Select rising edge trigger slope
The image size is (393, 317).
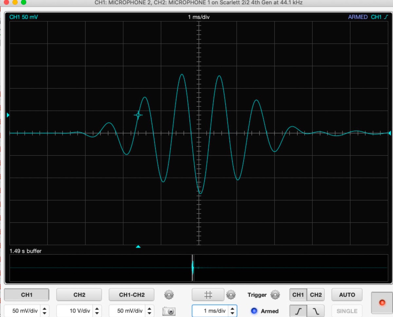(298, 311)
